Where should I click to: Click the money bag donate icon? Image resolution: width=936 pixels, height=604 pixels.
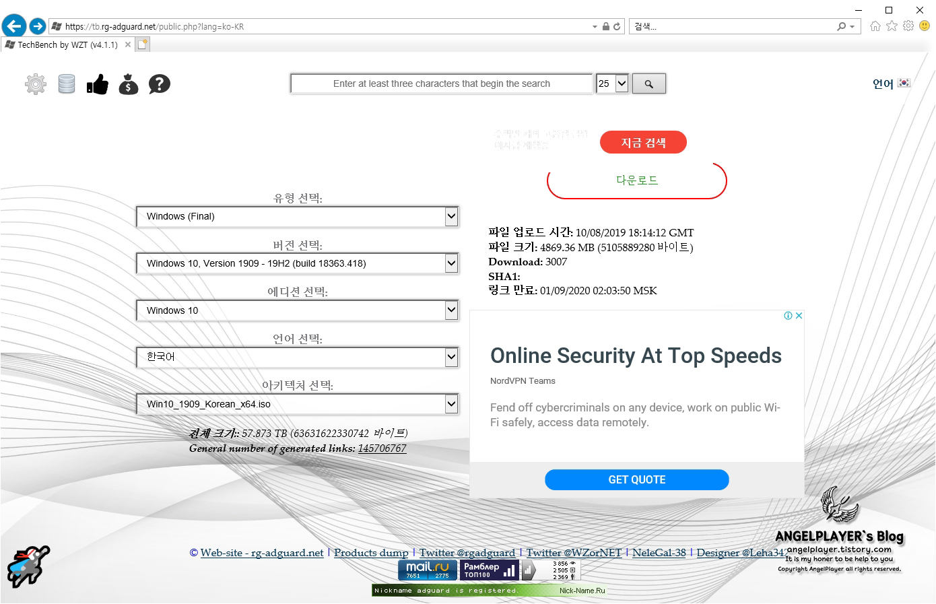(128, 84)
